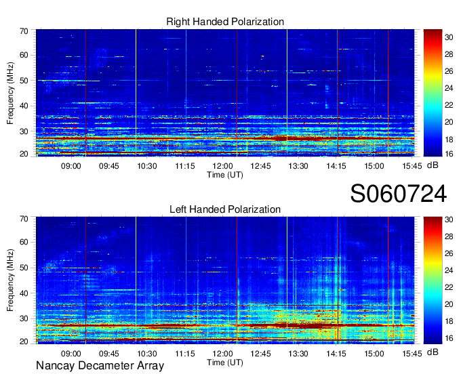The width and height of the screenshot is (461, 374).
Task: Click the Left Handed Polarization plot title
Action: tap(225, 209)
